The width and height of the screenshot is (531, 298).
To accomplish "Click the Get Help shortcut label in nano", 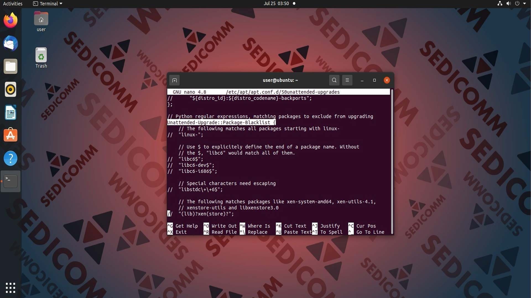I will click(x=186, y=226).
